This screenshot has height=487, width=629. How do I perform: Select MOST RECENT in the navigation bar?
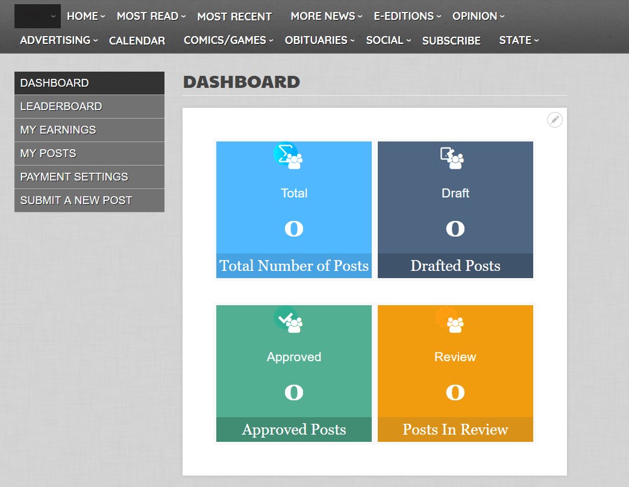(x=234, y=16)
